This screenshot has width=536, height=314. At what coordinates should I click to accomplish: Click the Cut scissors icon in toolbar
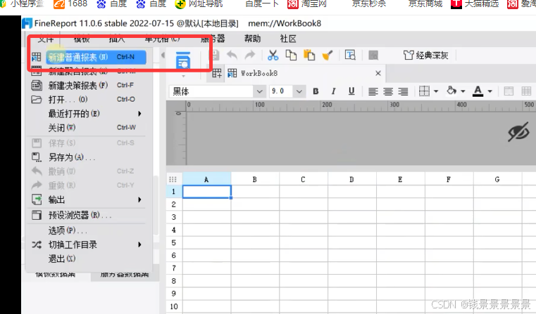pos(273,55)
